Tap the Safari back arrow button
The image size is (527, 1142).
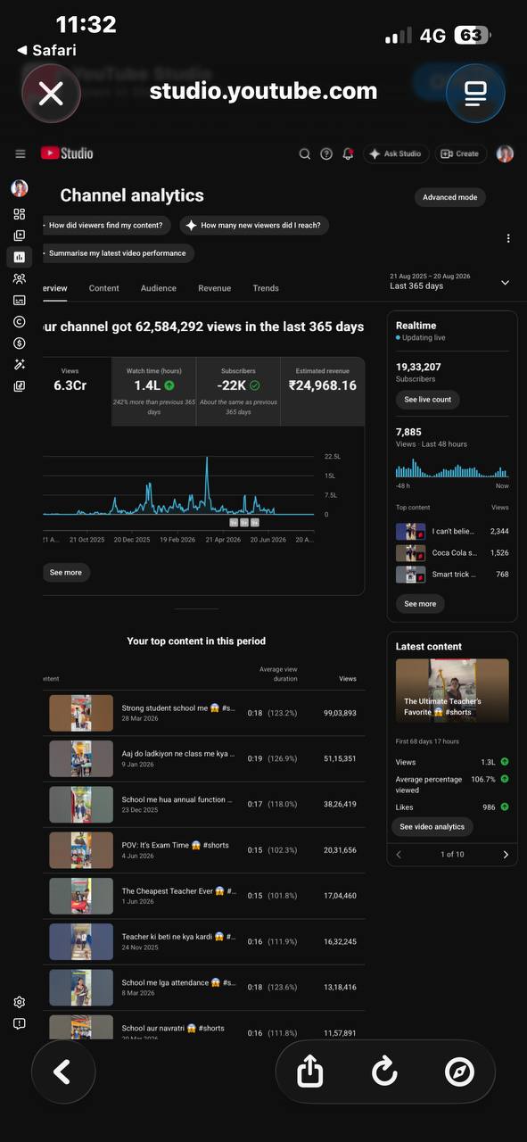click(63, 1072)
